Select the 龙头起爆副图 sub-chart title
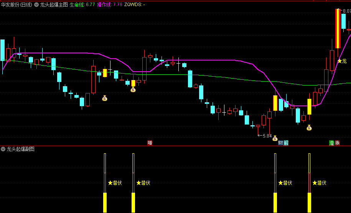The width and height of the screenshot is (351, 213). tap(20, 149)
